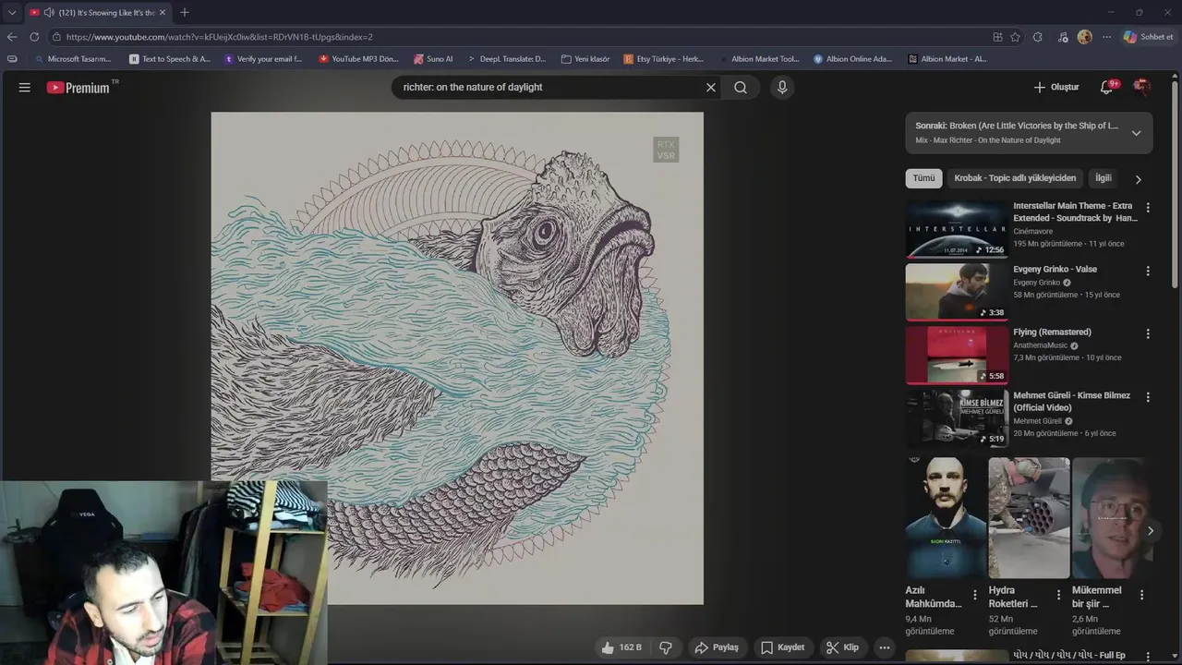Image resolution: width=1182 pixels, height=665 pixels.
Task: Go back with browser back arrow
Action: tap(12, 37)
